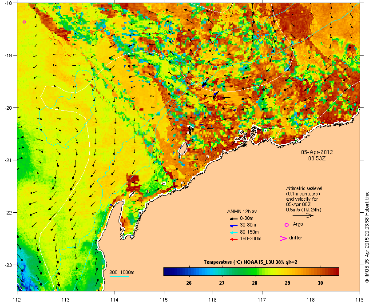Screen dimensions: 373x302
Task: Click the elongated island near 115.4, -20.8
Action: [183, 150]
